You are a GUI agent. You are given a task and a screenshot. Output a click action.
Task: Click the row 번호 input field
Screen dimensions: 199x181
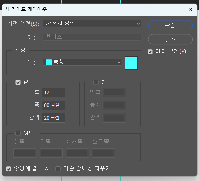114,92
